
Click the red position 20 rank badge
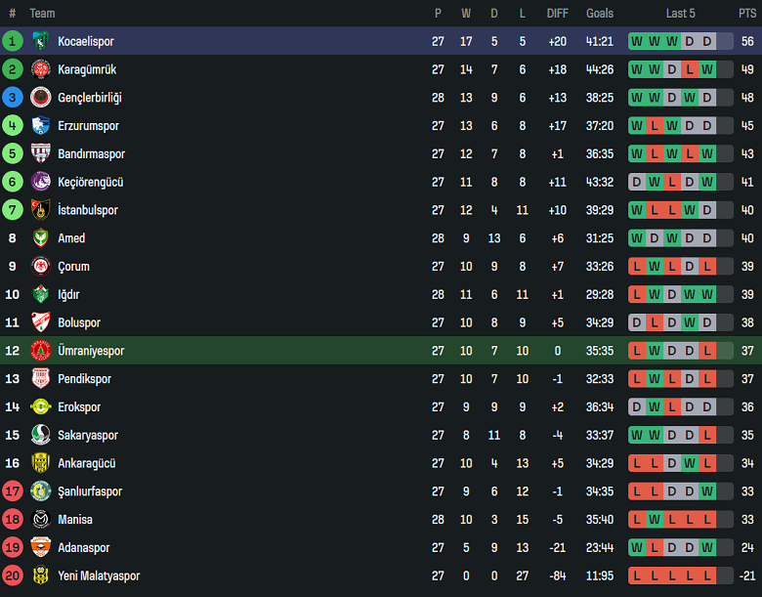point(13,576)
